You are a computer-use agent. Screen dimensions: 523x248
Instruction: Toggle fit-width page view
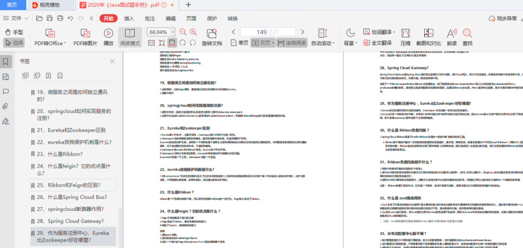(x=172, y=43)
